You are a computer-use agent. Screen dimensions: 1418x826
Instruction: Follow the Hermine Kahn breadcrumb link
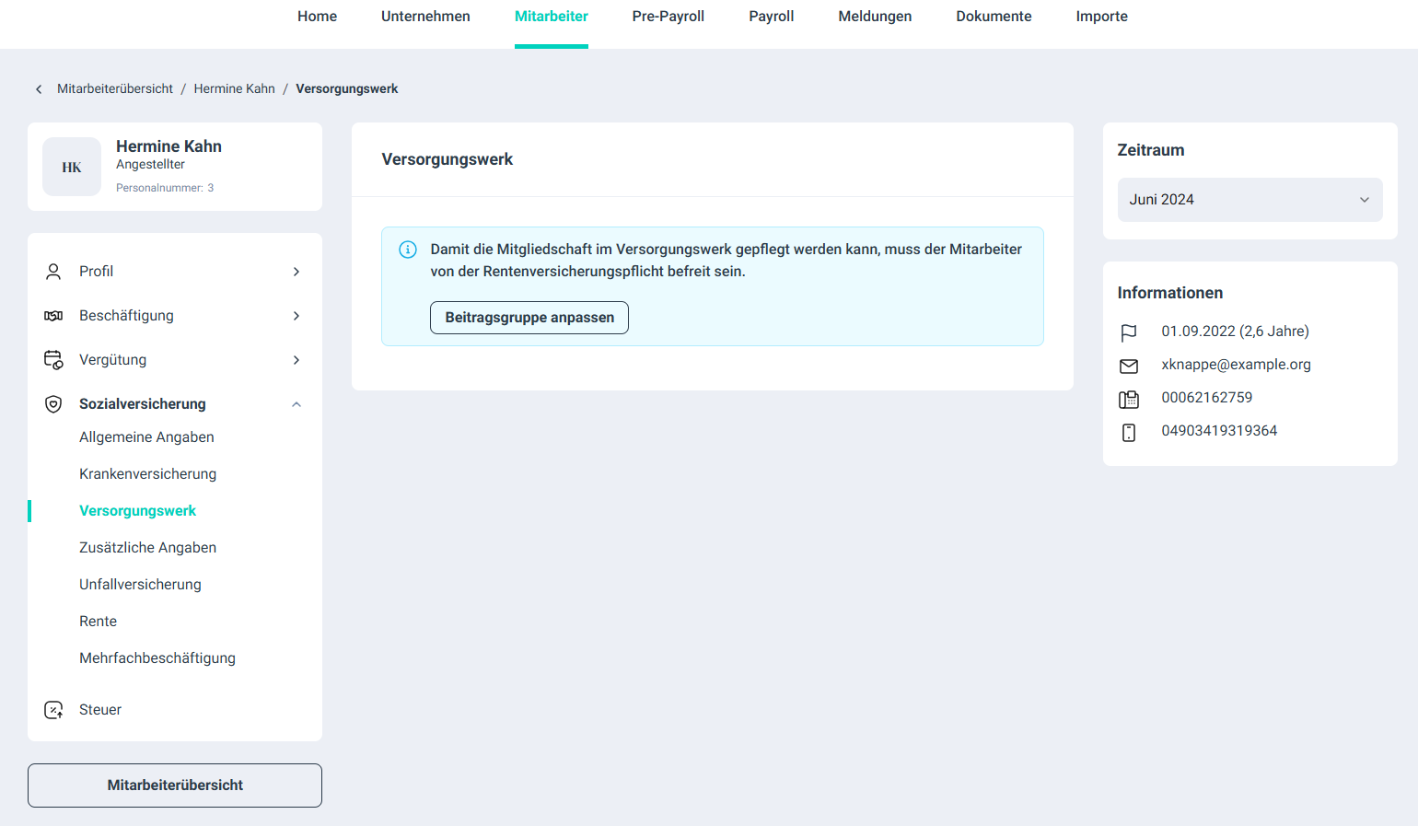click(x=234, y=89)
